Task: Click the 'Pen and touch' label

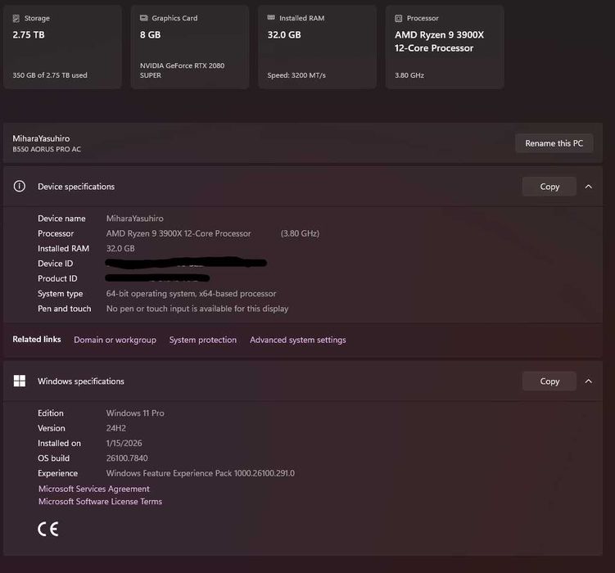Action: (65, 309)
